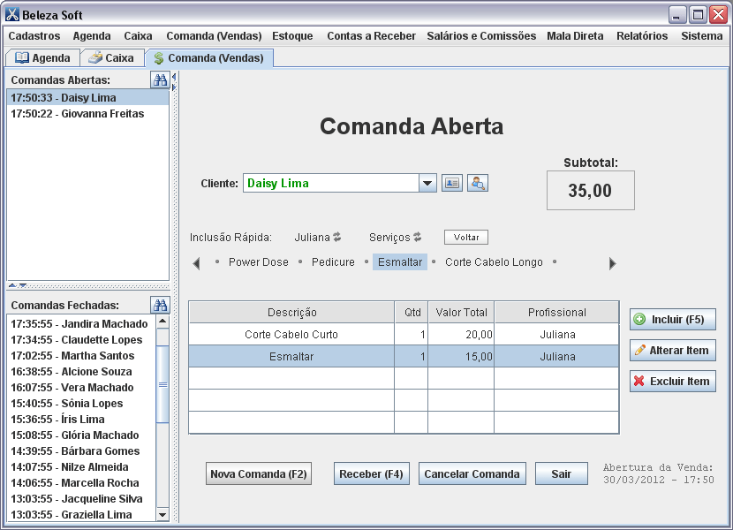Image resolution: width=733 pixels, height=530 pixels.
Task: Click the up arrow on the horizontal splitter
Action: pyautogui.click(x=12, y=285)
